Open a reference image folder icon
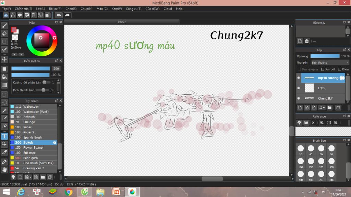 coord(306,123)
